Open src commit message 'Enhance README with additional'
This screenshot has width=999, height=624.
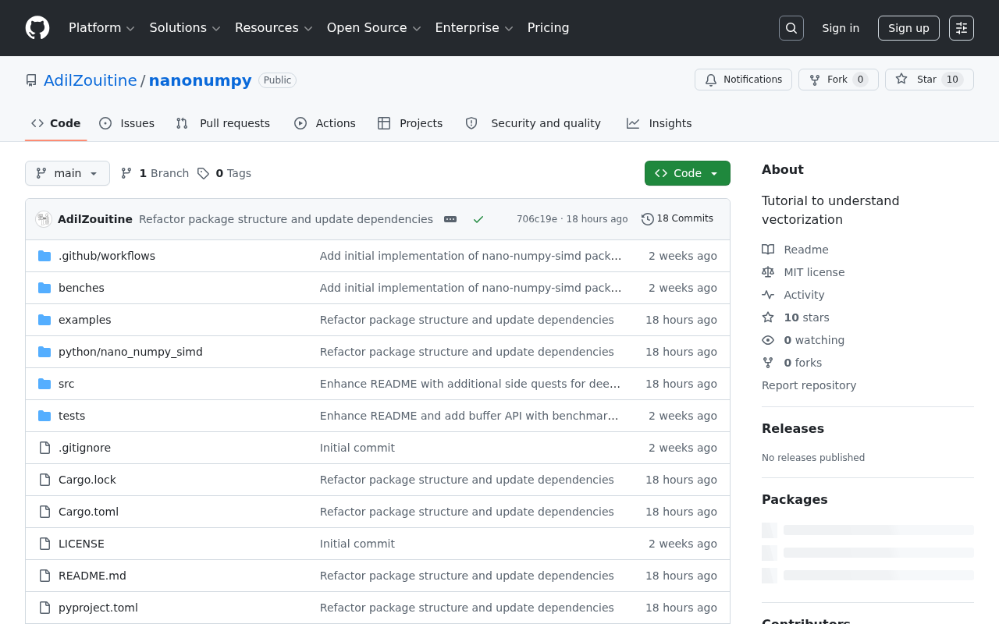pos(471,384)
